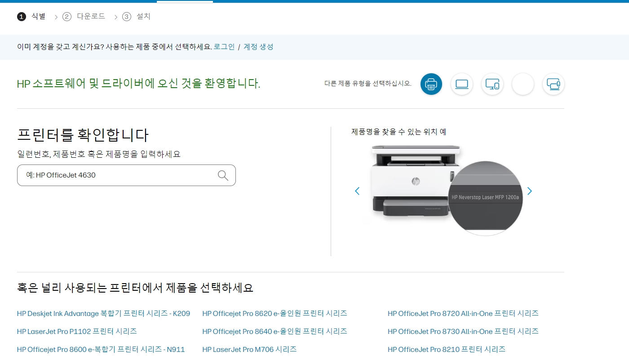The width and height of the screenshot is (629, 360).
Task: Click the search magnifier icon
Action: pos(223,175)
